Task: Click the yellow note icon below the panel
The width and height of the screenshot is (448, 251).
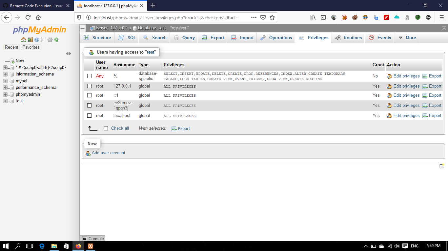Action: click(442, 166)
